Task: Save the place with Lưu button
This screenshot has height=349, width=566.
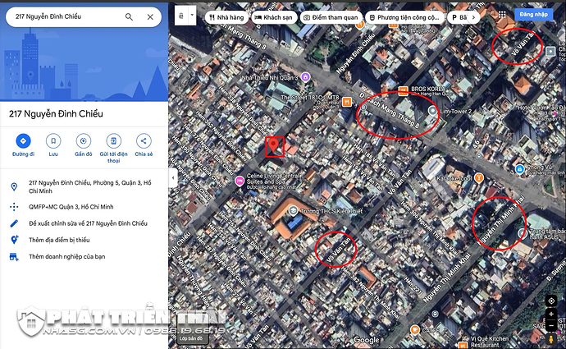Action: [x=53, y=145]
